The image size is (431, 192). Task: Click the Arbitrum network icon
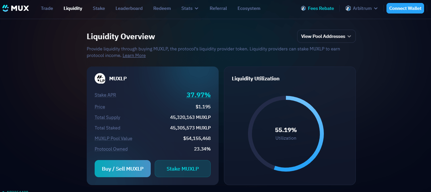(348, 8)
